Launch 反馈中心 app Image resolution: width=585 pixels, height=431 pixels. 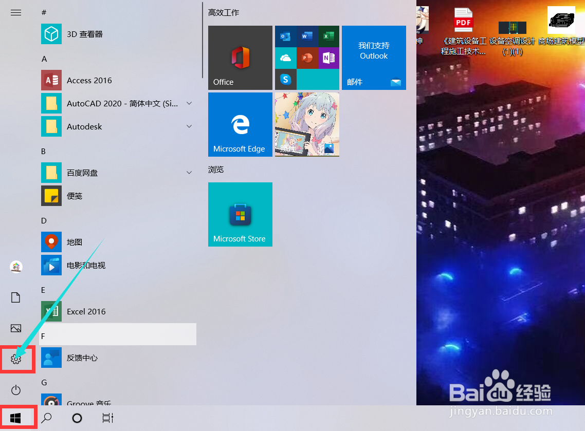118,358
